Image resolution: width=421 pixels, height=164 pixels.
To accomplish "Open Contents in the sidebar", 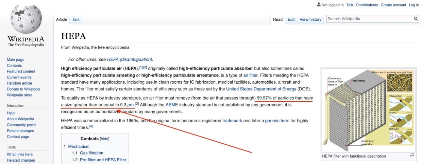I will (14, 65).
